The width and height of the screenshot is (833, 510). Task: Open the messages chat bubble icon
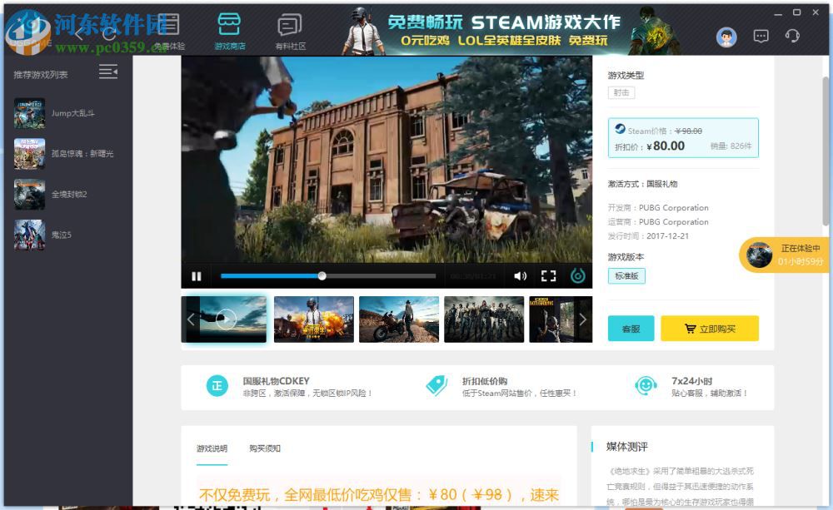pyautogui.click(x=760, y=37)
